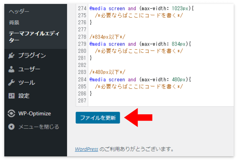Select テーマファイルエディター menu item

34,37
